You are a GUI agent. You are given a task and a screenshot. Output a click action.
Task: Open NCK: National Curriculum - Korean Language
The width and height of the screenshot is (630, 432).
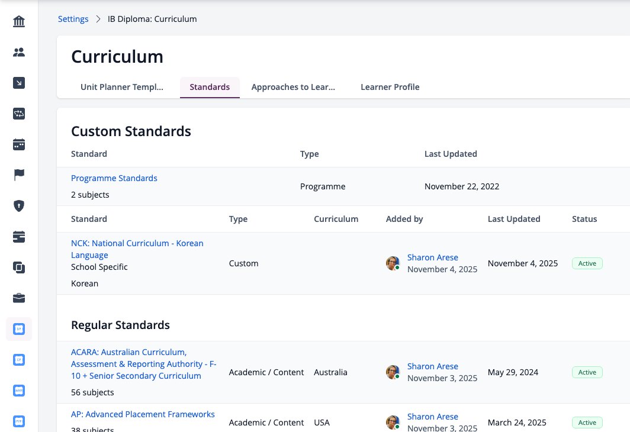[x=137, y=249]
